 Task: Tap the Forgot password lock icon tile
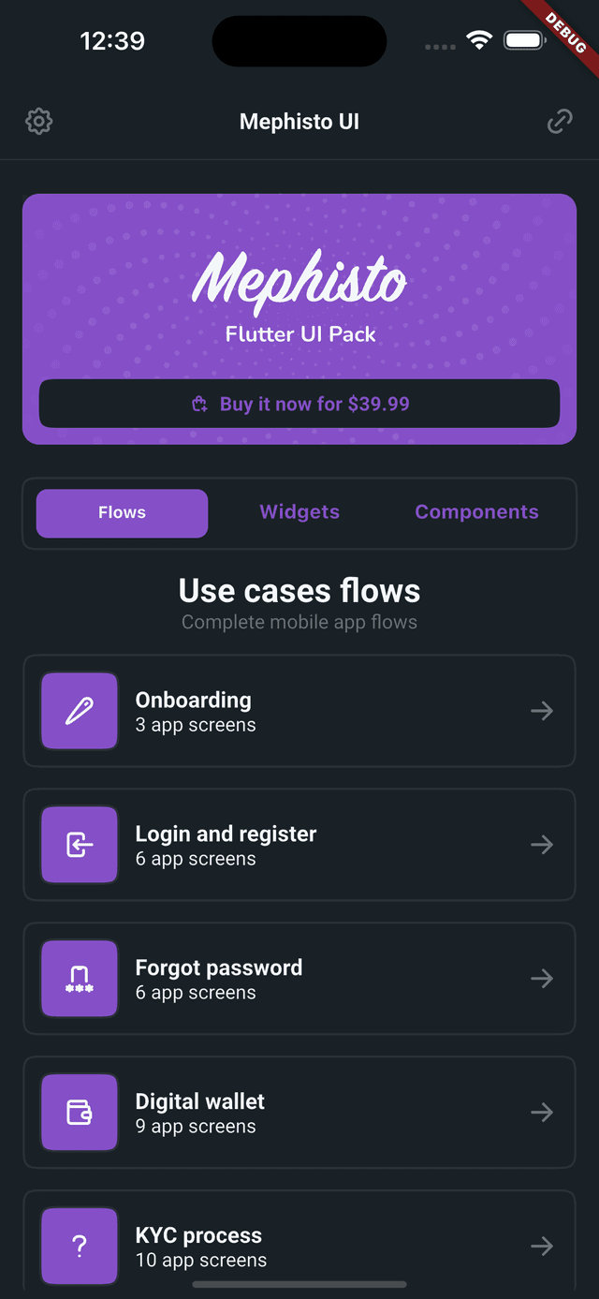[80, 979]
